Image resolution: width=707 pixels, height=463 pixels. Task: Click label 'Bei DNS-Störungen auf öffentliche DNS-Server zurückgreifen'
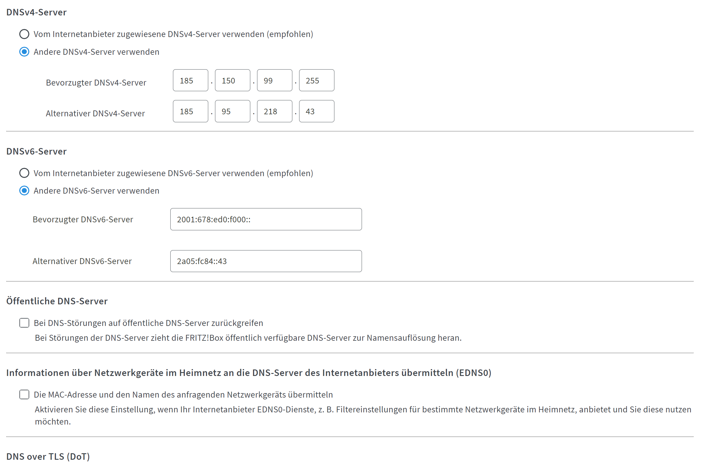(x=148, y=323)
